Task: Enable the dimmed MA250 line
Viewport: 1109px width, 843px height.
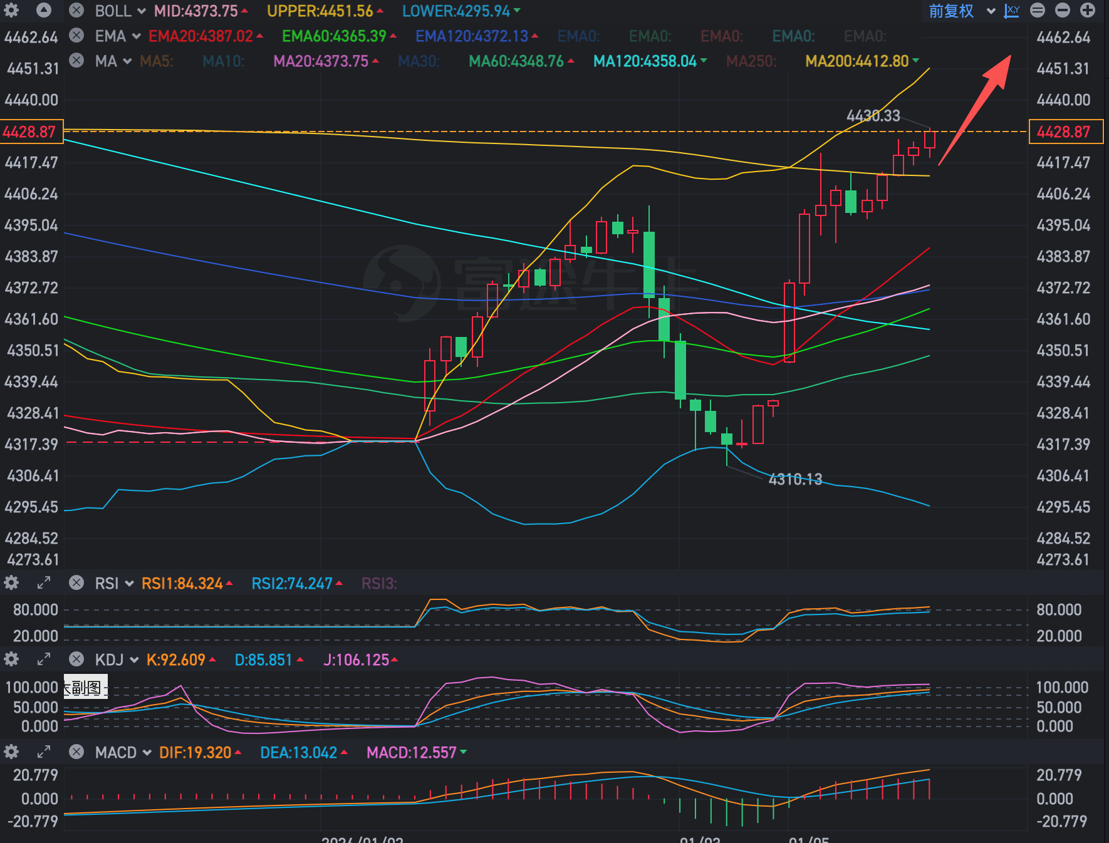Action: click(751, 61)
